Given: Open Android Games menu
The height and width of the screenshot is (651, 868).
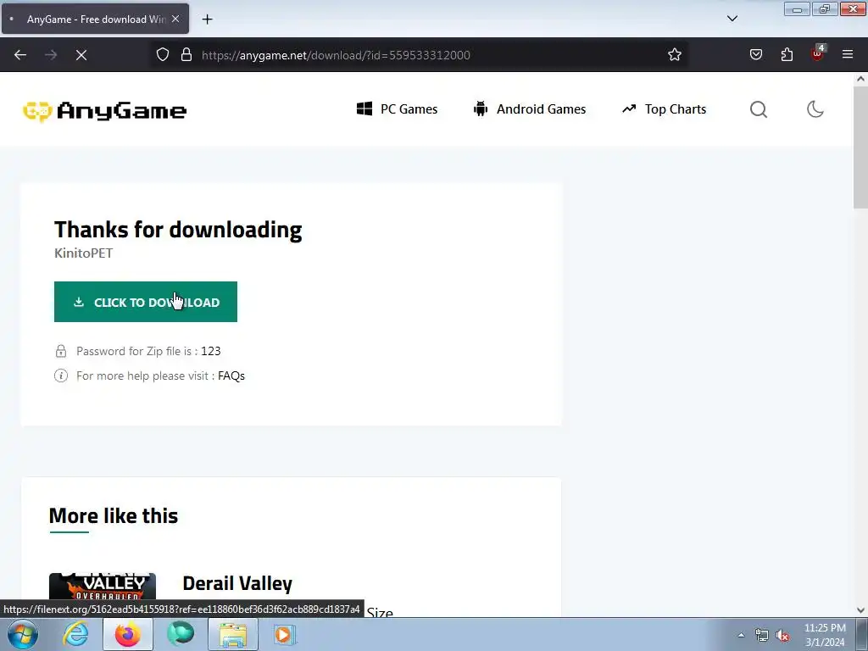Looking at the screenshot, I should [530, 109].
